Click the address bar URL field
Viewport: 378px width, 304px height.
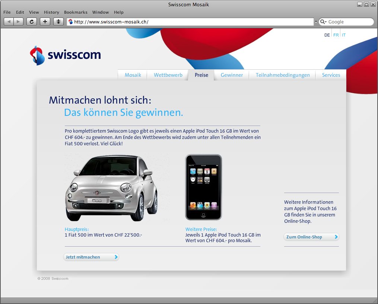(190, 22)
